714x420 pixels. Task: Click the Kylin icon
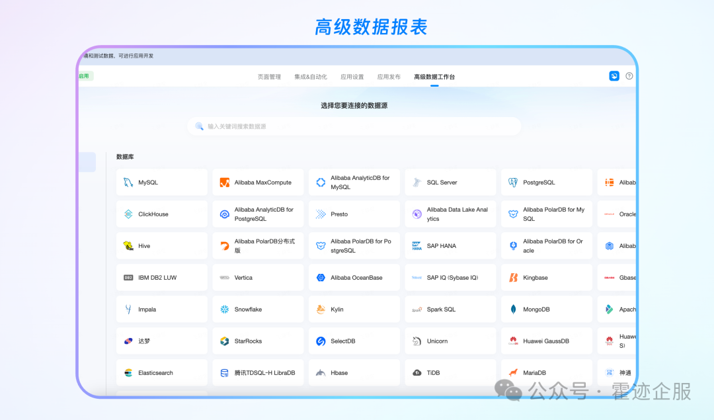tap(321, 310)
